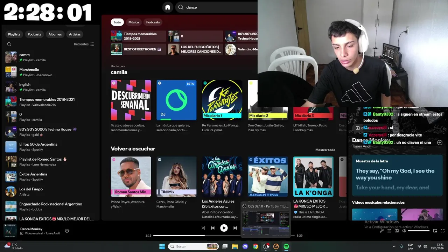This screenshot has width=448, height=252.
Task: Click the Windows taskbar Buscar search box
Action: [x=194, y=246]
